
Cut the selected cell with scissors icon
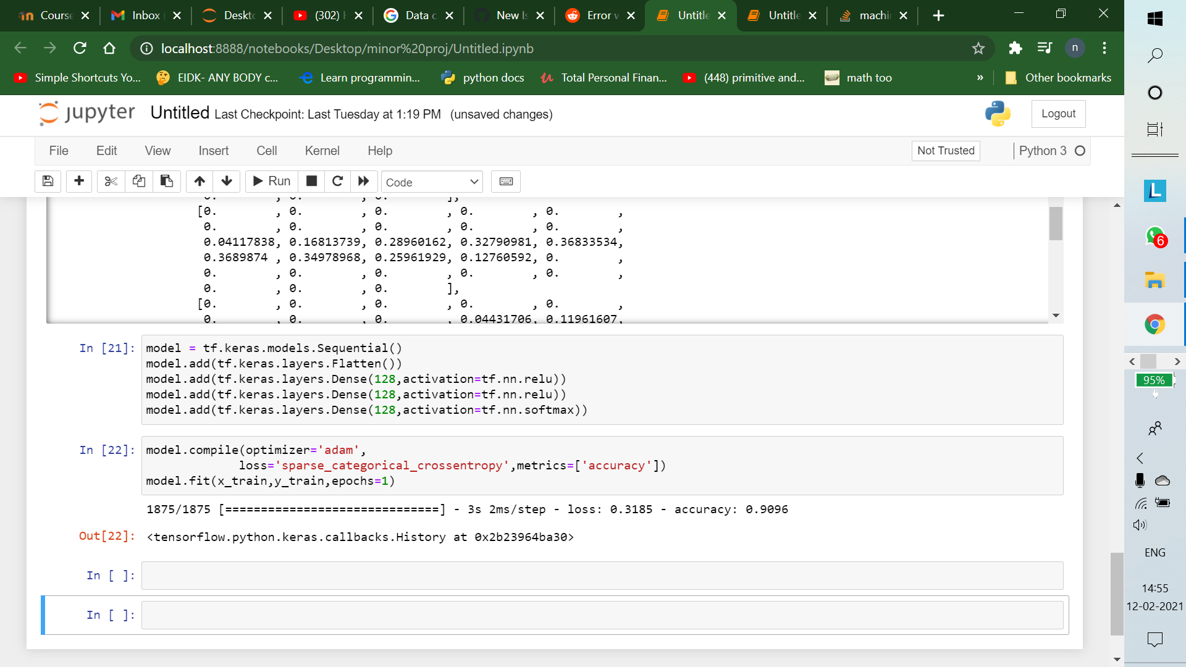[x=111, y=181]
